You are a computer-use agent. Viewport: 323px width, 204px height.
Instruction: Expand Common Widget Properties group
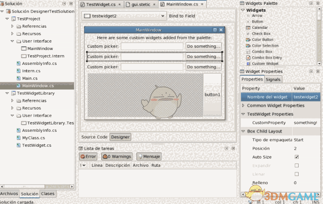pyautogui.click(x=243, y=105)
